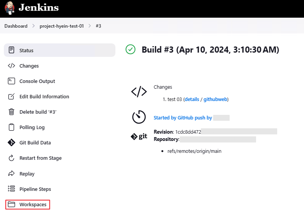This screenshot has width=304, height=212.
Task: Click the Polling Log clipboard icon
Action: click(x=12, y=127)
